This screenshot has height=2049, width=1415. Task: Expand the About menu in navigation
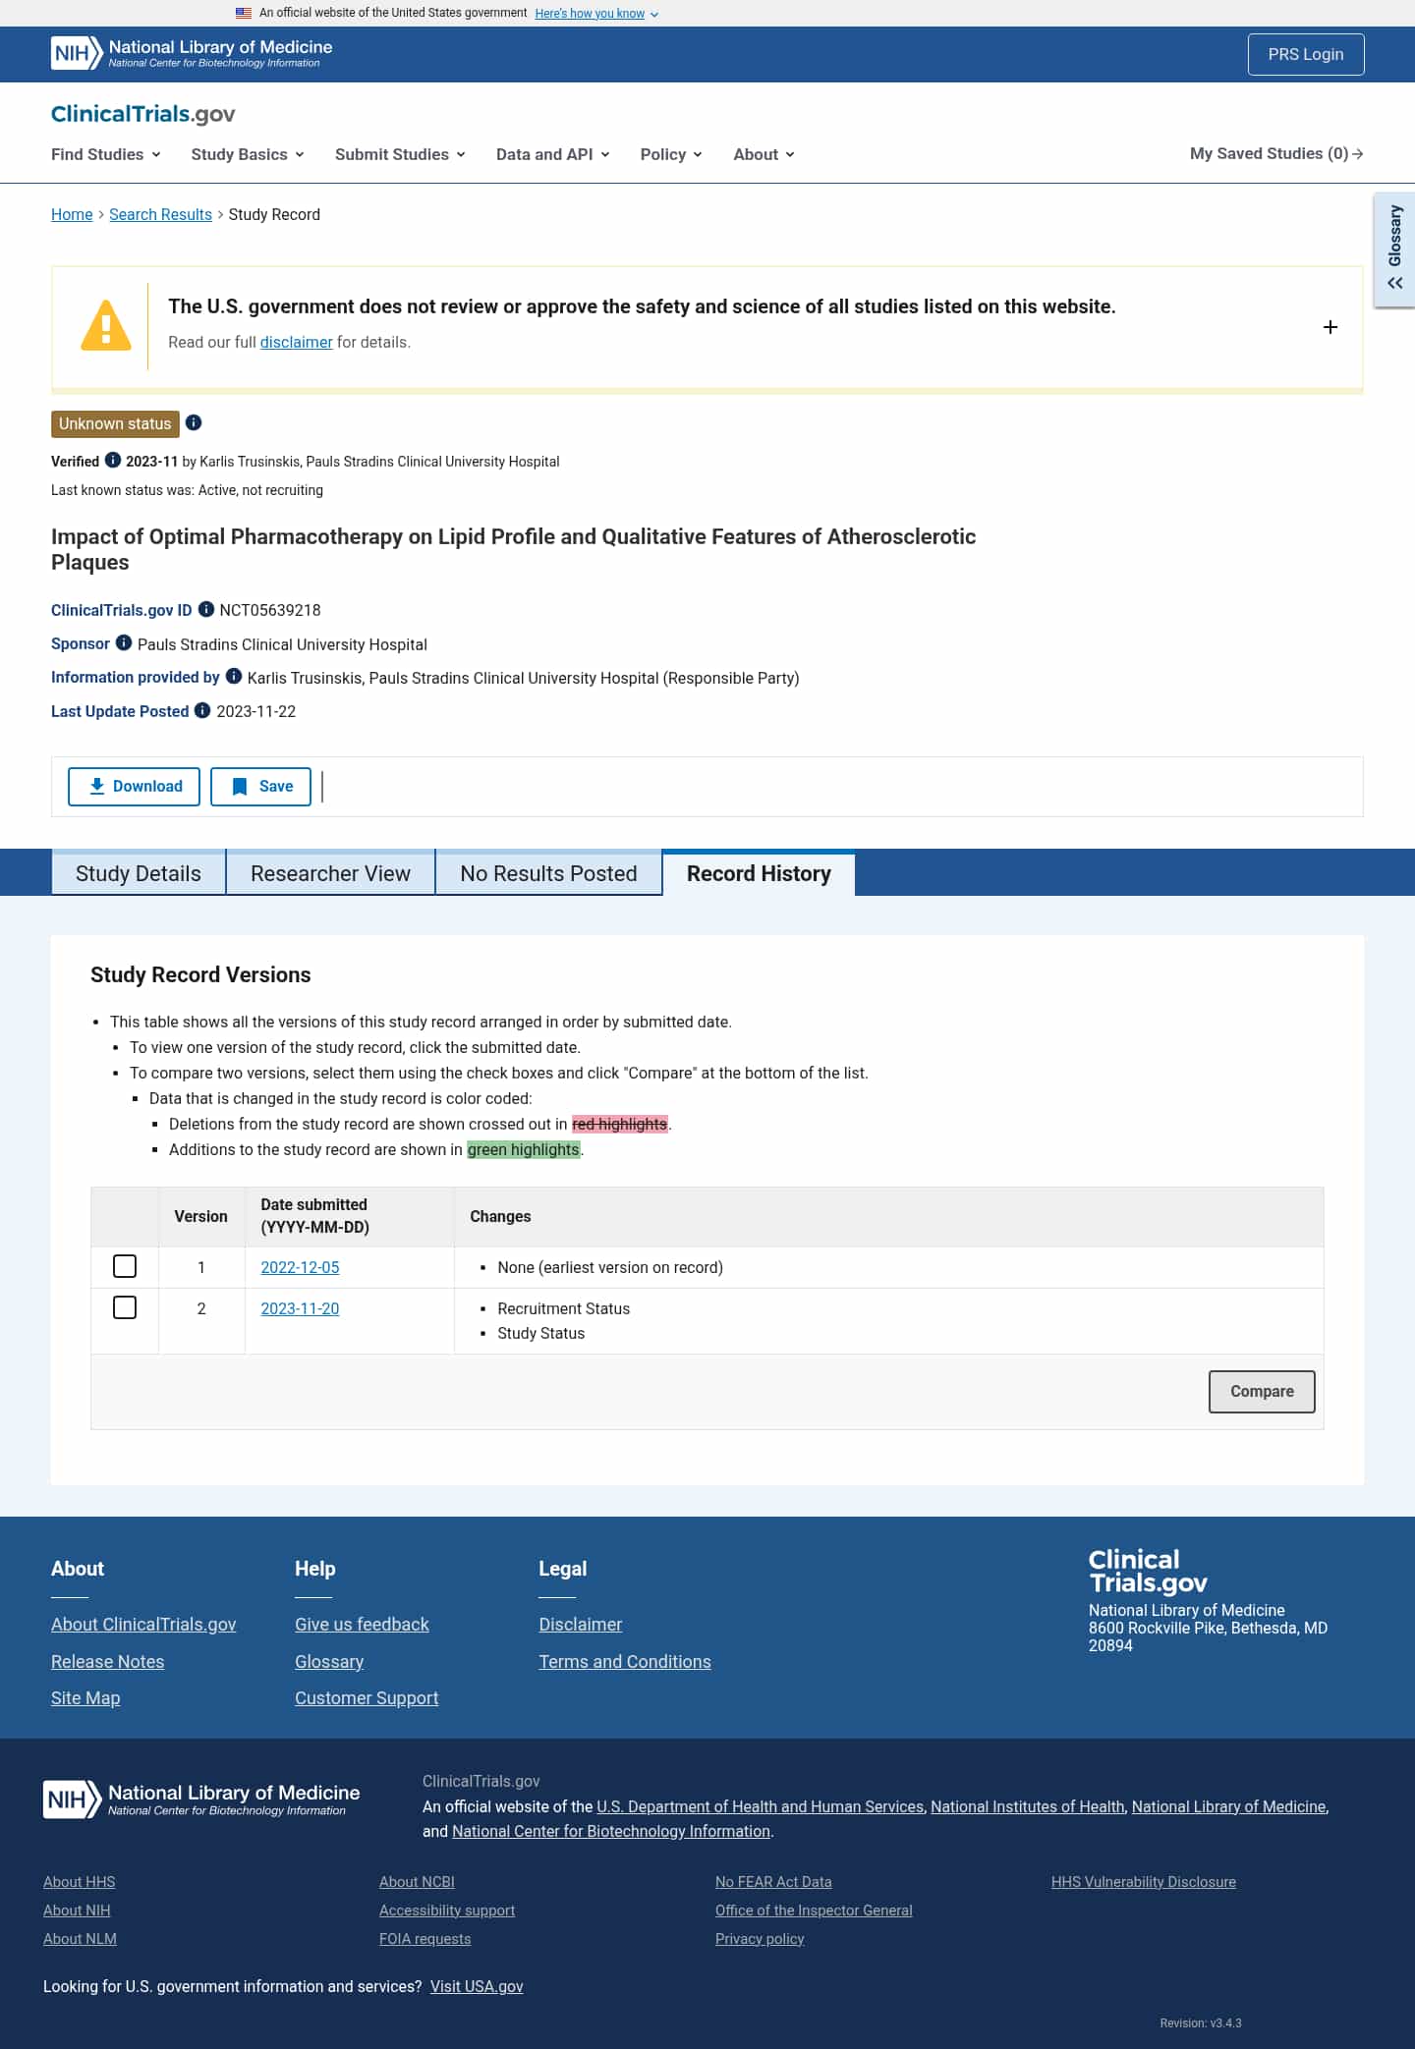(764, 154)
